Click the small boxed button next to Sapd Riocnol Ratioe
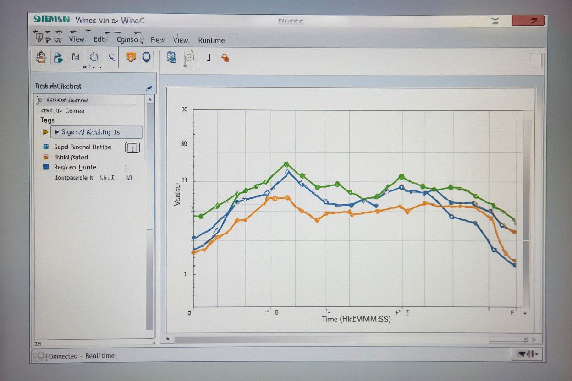This screenshot has width=572, height=381. (132, 147)
